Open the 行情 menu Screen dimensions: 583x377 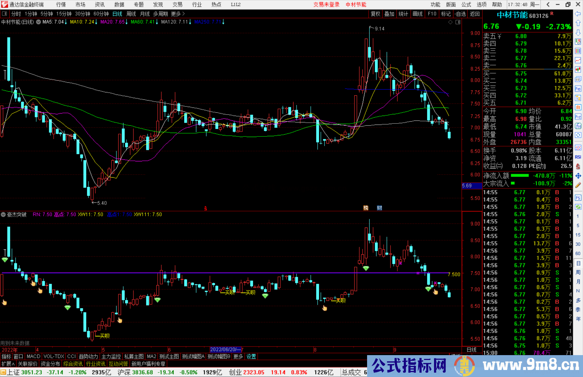[61, 5]
